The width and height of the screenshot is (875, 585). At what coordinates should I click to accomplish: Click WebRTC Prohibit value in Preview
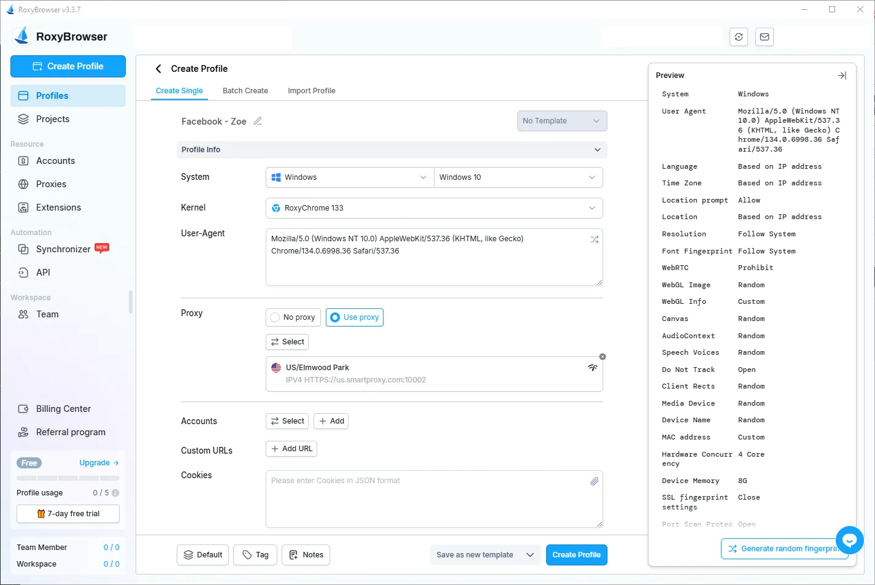point(755,268)
